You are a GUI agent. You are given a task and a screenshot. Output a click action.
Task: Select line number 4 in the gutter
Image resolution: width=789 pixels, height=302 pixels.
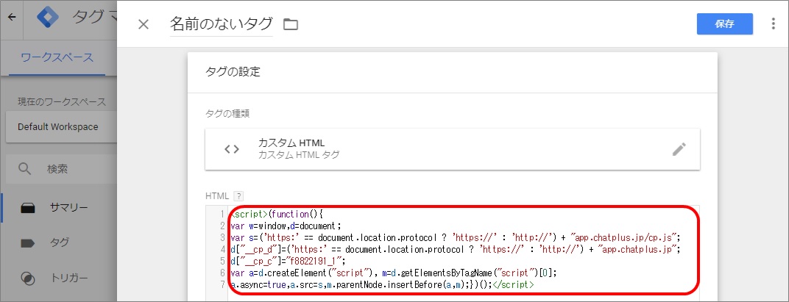point(222,249)
